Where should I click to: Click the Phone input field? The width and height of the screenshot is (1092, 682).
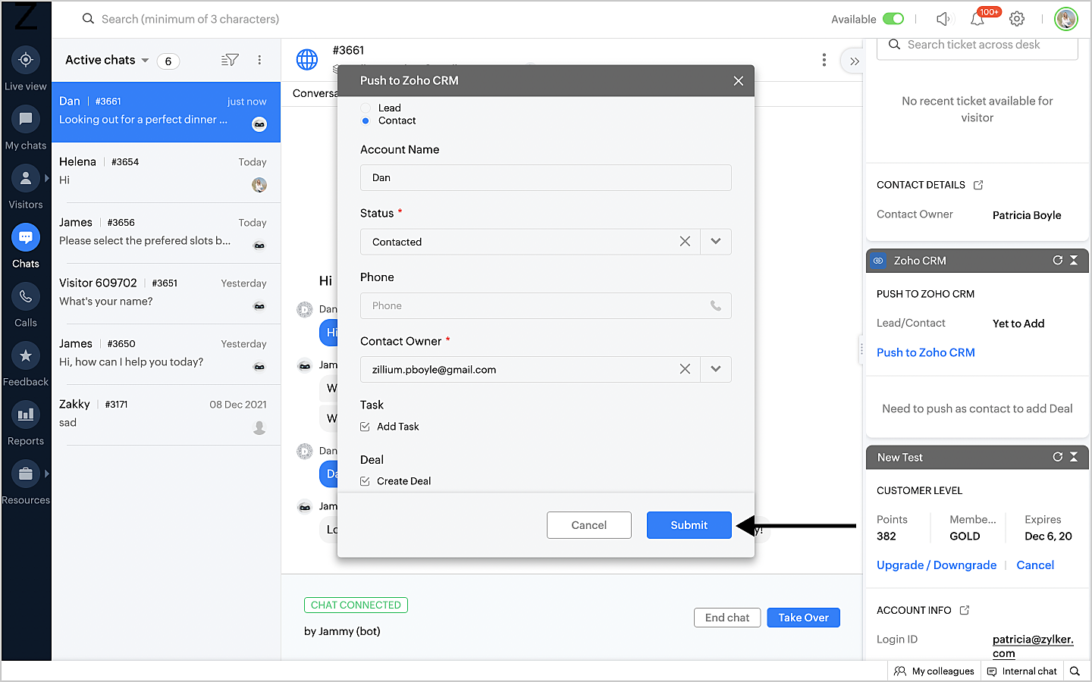(546, 305)
